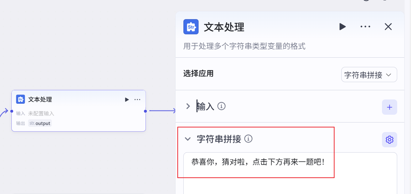
Task: Run the canvas 文本处理 node with its play icon
Action: click(127, 100)
